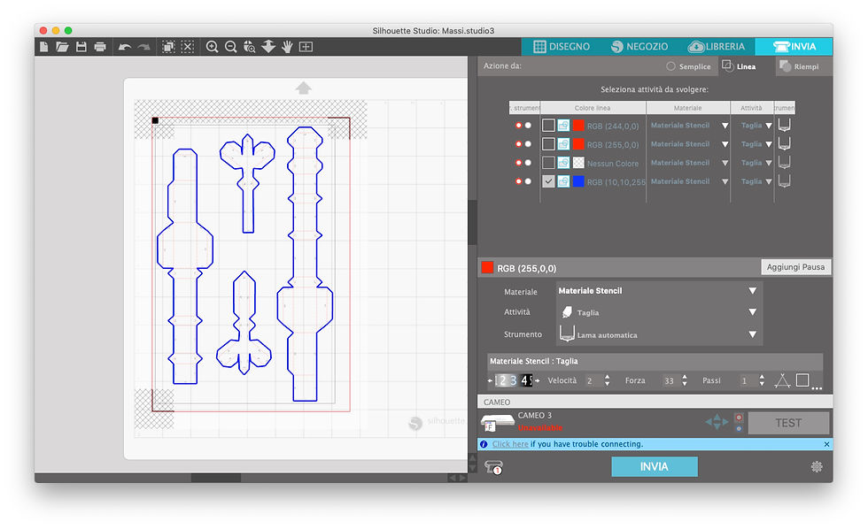This screenshot has height=529, width=868.
Task: Open the send queue icon with badge
Action: (x=493, y=467)
